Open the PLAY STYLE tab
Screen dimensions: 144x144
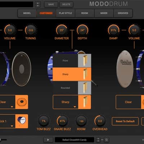click(66, 13)
